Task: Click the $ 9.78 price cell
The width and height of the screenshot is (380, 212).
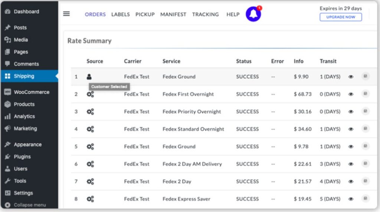Action: coord(301,146)
